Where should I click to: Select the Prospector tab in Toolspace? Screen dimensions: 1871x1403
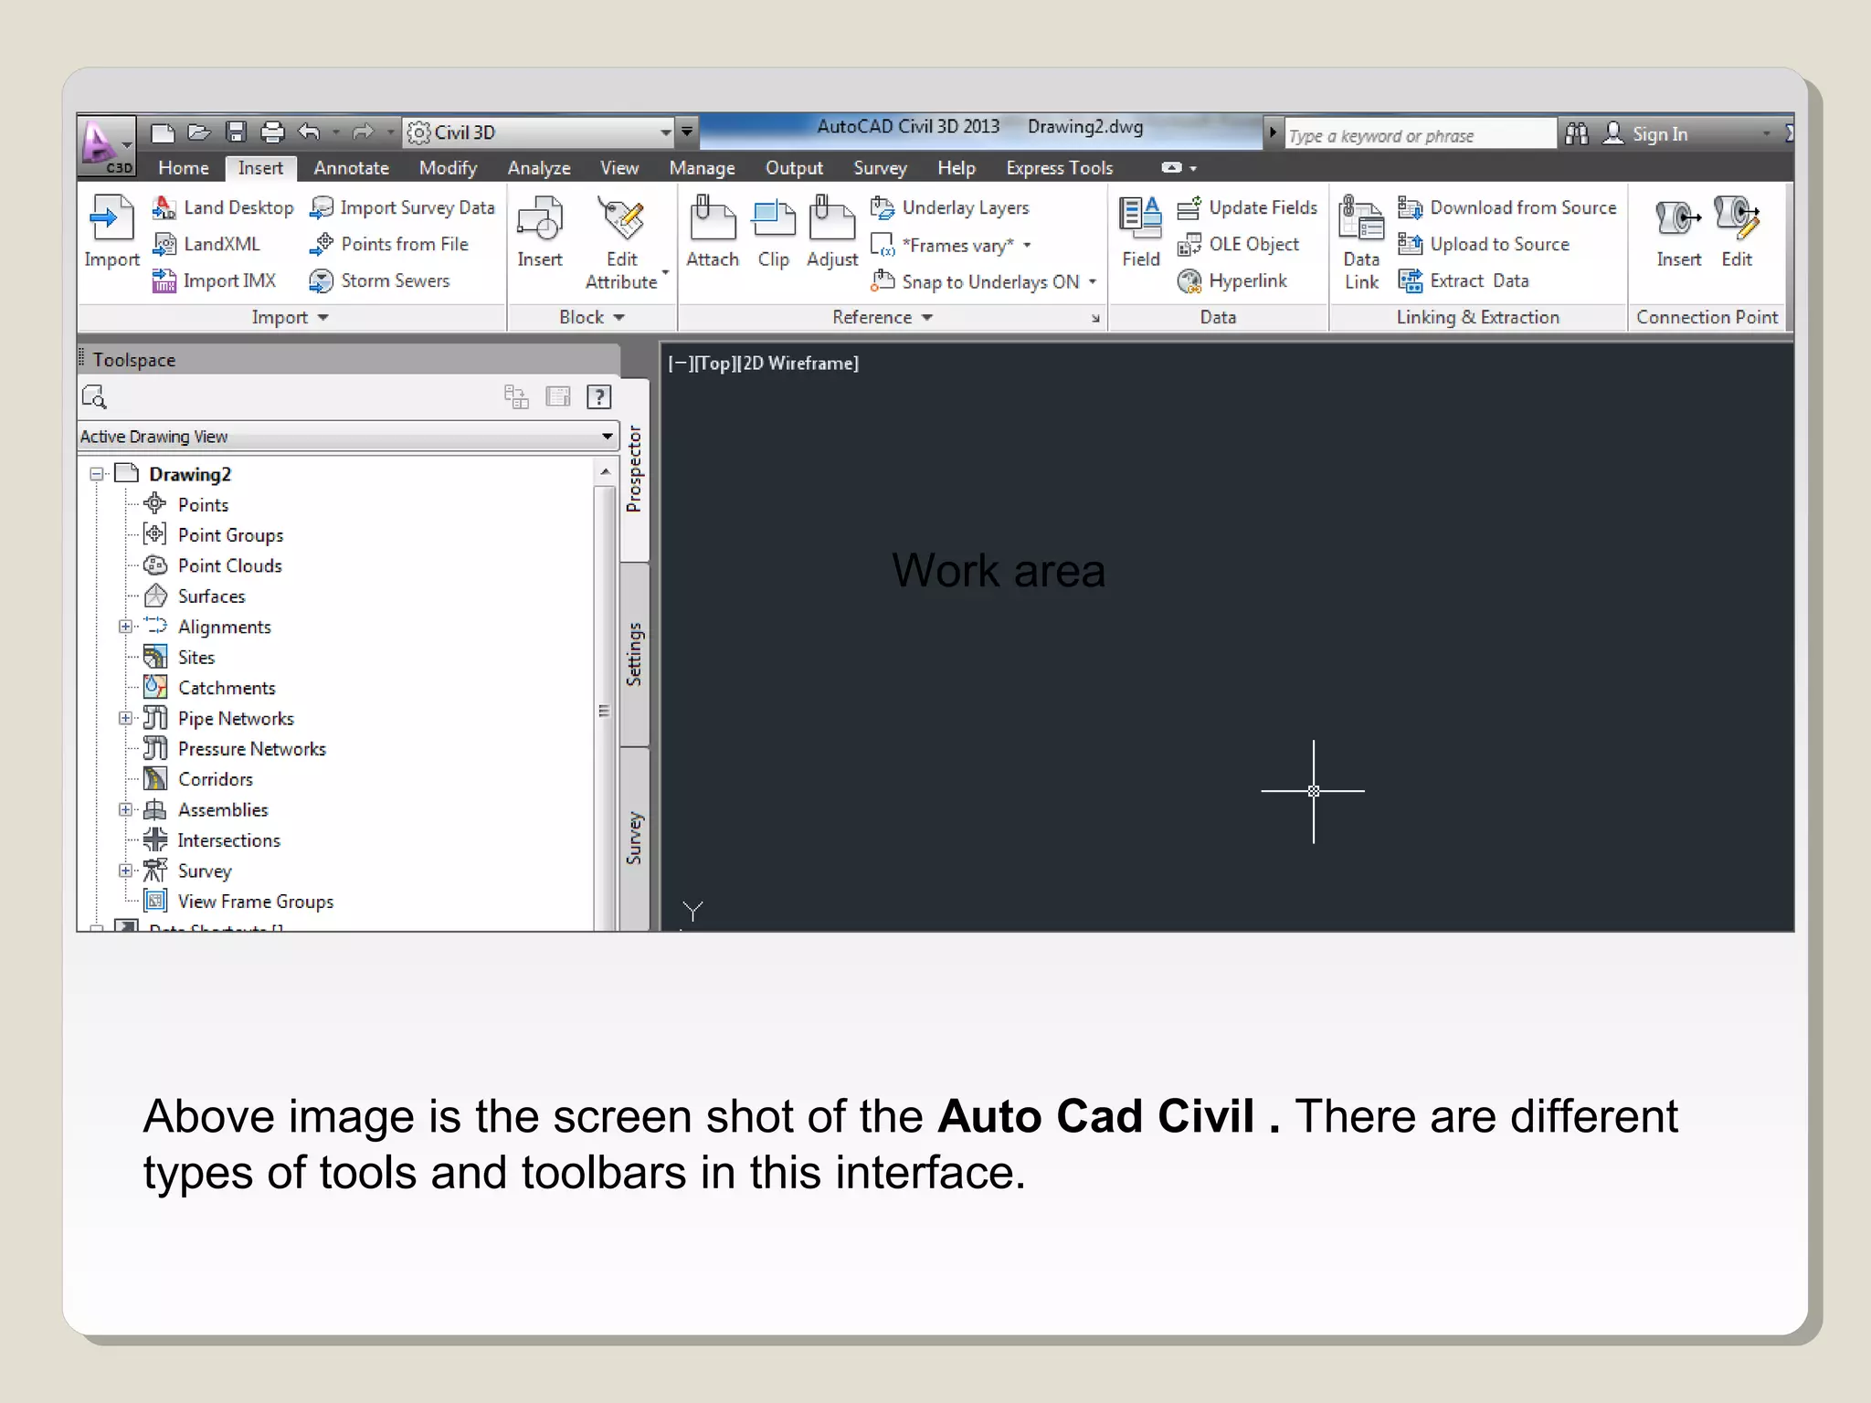coord(634,469)
